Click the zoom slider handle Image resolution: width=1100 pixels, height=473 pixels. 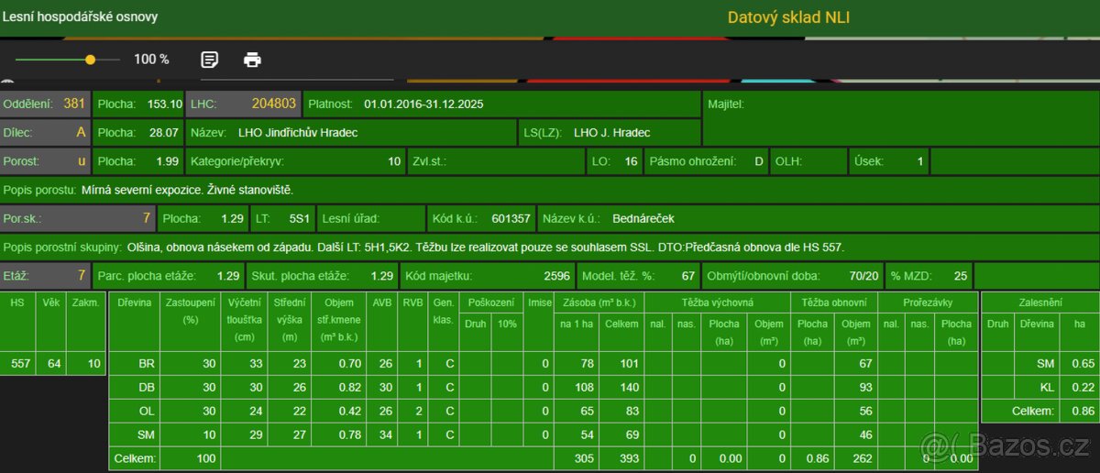click(x=90, y=60)
